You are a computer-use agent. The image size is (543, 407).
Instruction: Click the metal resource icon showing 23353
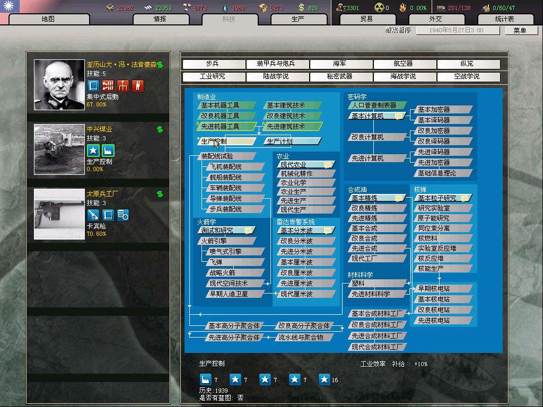pyautogui.click(x=148, y=7)
